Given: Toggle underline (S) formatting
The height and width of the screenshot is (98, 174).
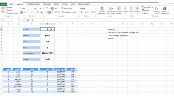Looking at the screenshot, I should pyautogui.click(x=27, y=12).
